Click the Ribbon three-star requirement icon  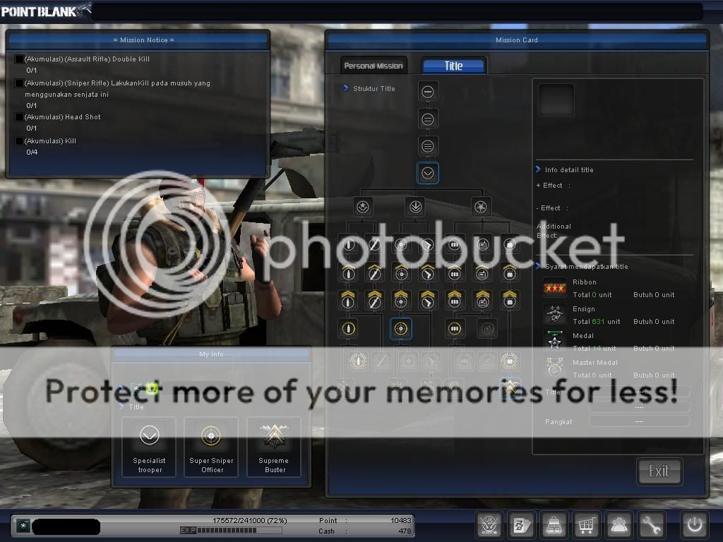pyautogui.click(x=555, y=288)
